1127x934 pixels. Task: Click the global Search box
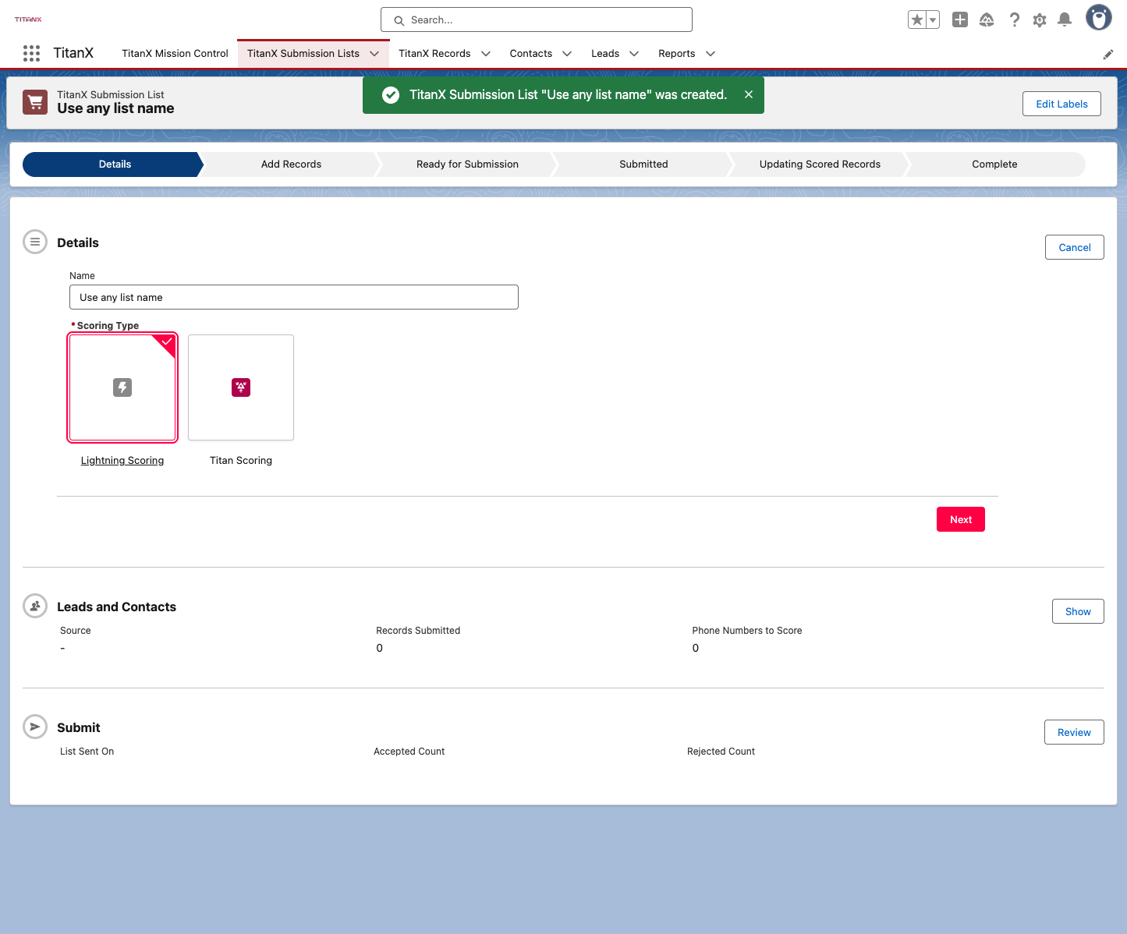537,19
